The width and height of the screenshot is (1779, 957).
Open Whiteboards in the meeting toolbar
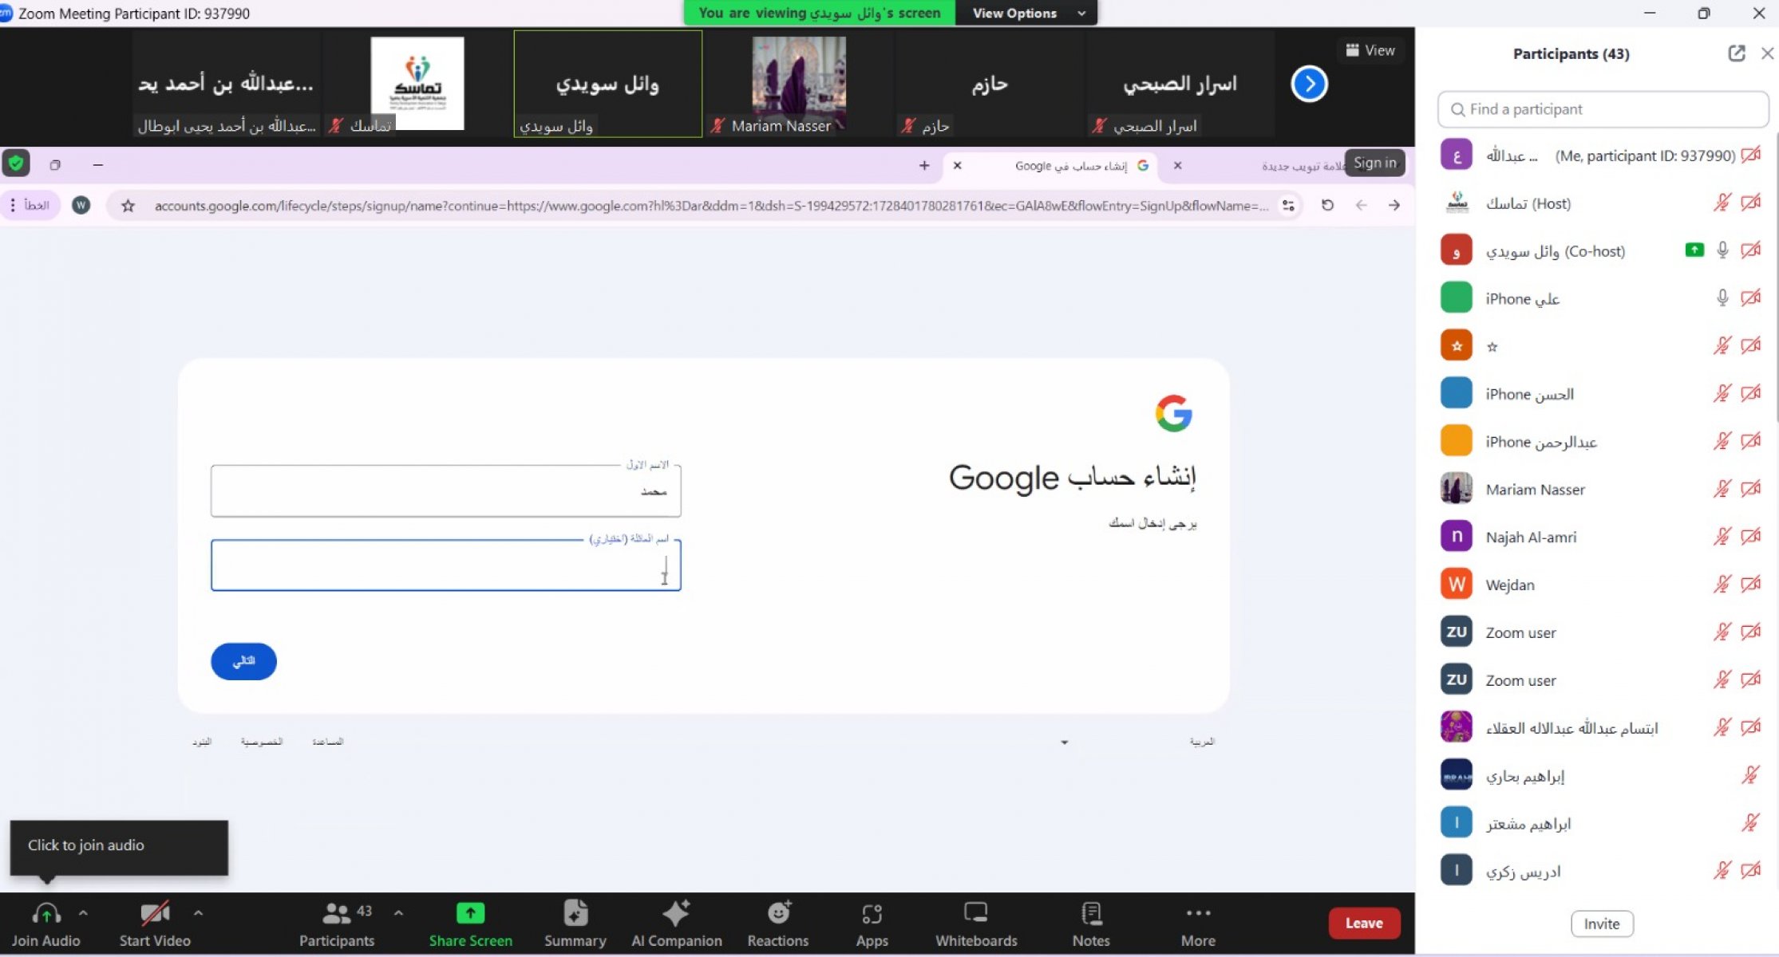[976, 924]
